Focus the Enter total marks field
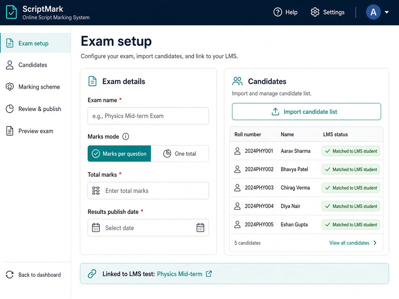The width and height of the screenshot is (399, 299). pos(148,191)
